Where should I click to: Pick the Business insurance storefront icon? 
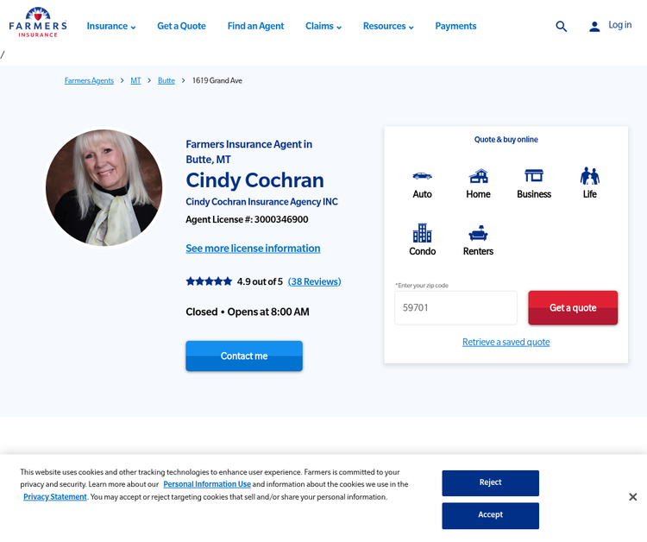pyautogui.click(x=534, y=176)
